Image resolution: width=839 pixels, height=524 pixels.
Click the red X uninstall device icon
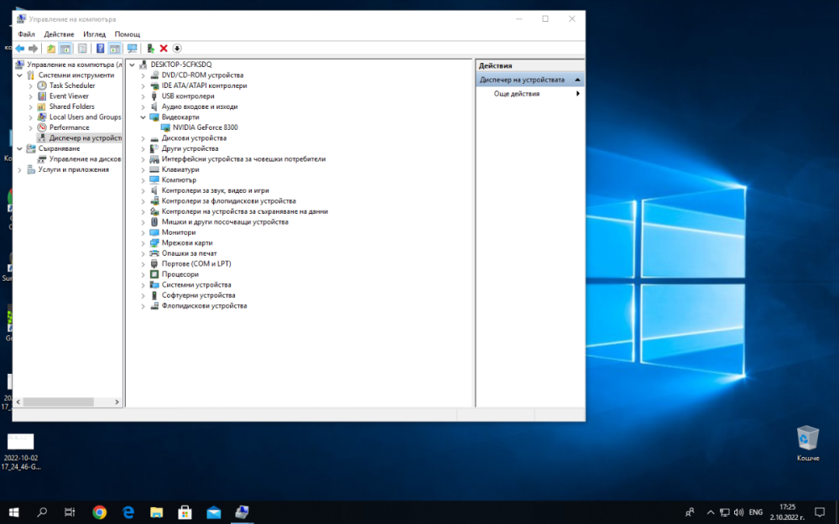pyautogui.click(x=164, y=49)
